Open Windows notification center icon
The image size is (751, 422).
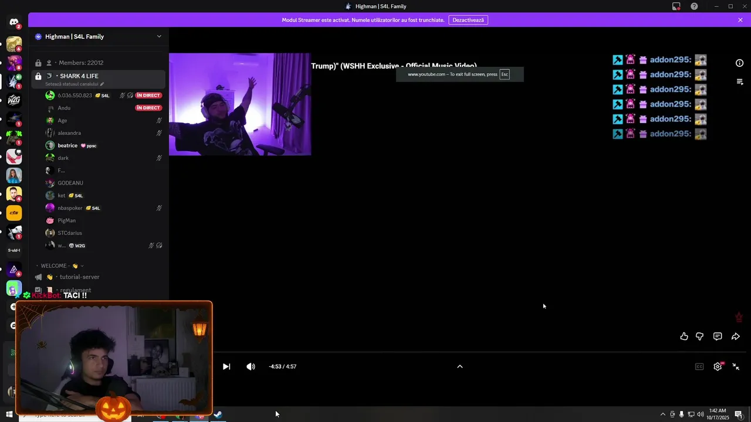(x=739, y=414)
